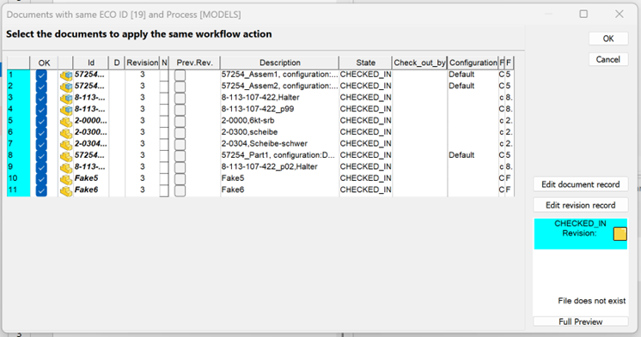This screenshot has height=337, width=641.
Task: Click description '2-0304,Scheibe-schwer'
Action: pos(265,144)
